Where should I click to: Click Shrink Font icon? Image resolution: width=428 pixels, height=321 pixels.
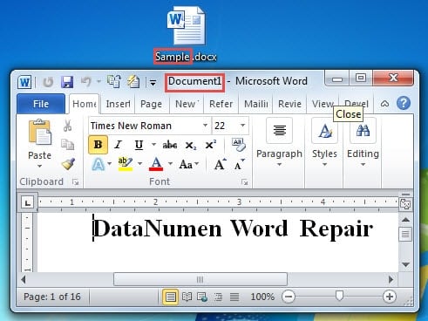point(240,165)
